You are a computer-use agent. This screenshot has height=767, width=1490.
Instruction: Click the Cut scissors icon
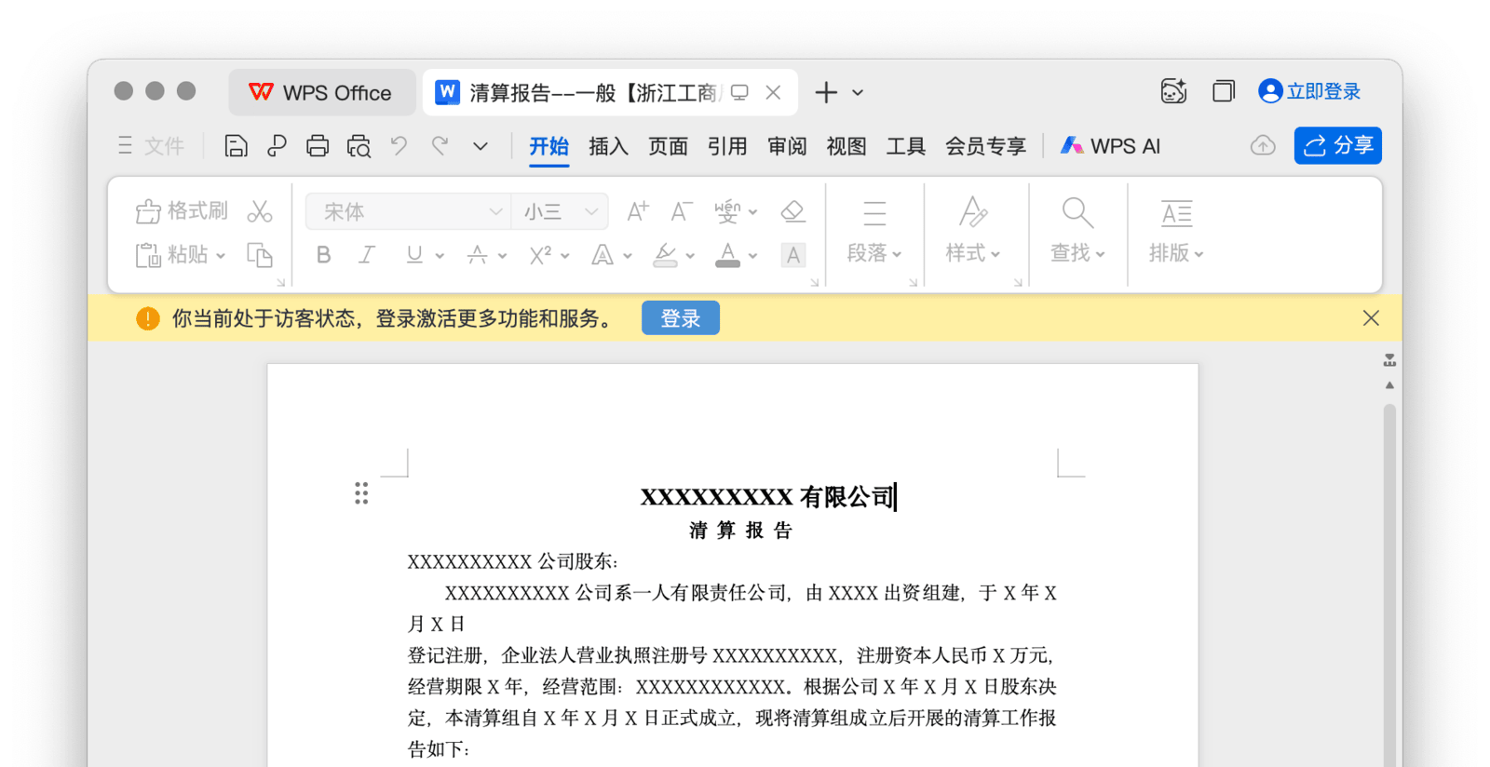click(x=260, y=211)
